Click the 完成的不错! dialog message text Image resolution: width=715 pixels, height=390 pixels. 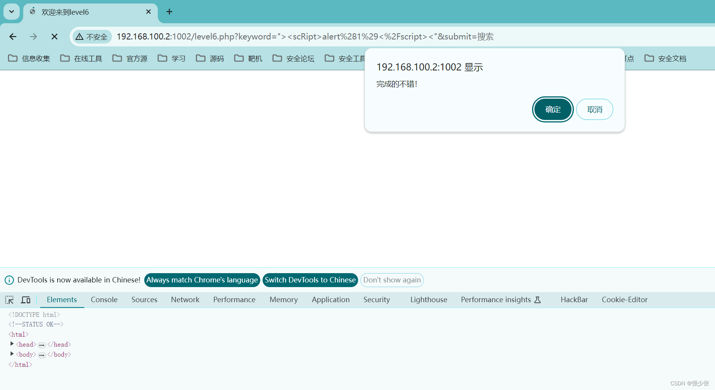coord(397,84)
